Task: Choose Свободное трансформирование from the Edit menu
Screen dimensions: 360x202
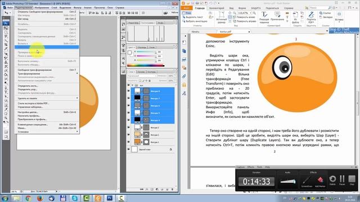Action: 47,70
